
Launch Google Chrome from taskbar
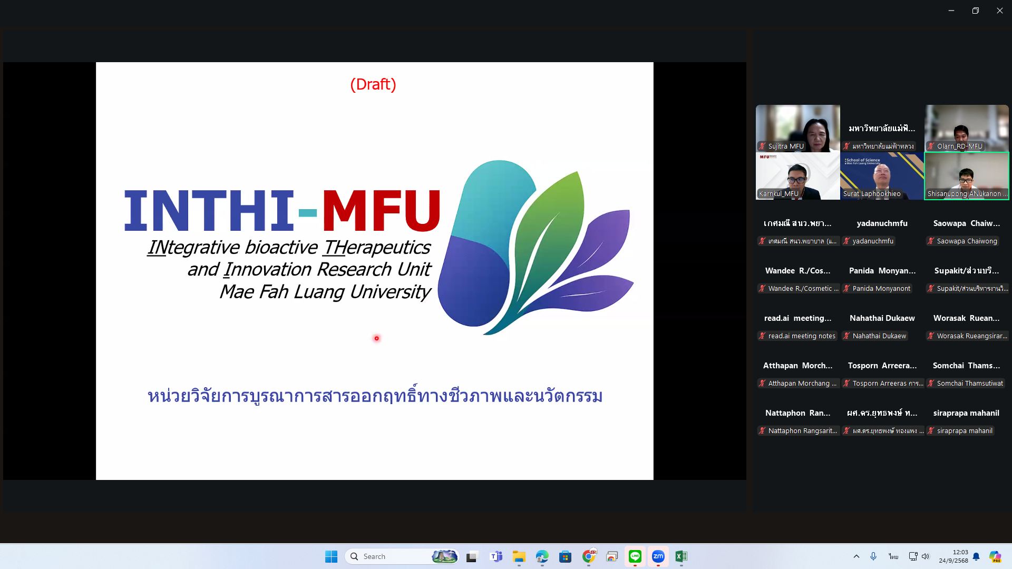[589, 556]
